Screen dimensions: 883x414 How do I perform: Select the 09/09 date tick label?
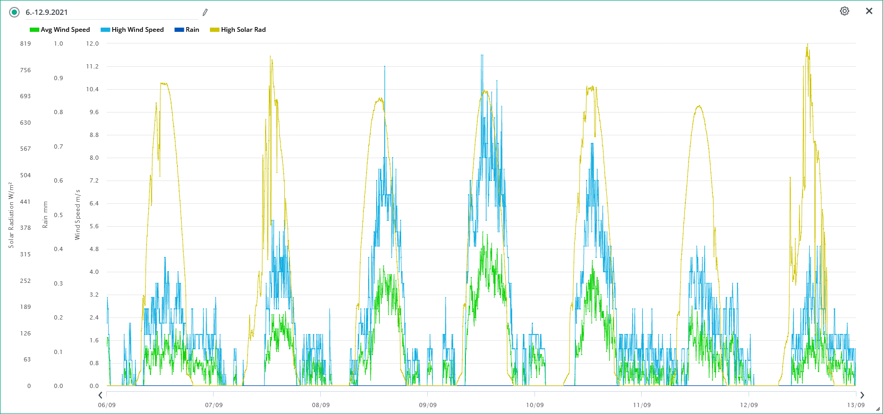pos(428,405)
